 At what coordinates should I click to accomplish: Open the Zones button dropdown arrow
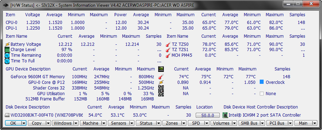click(184, 123)
